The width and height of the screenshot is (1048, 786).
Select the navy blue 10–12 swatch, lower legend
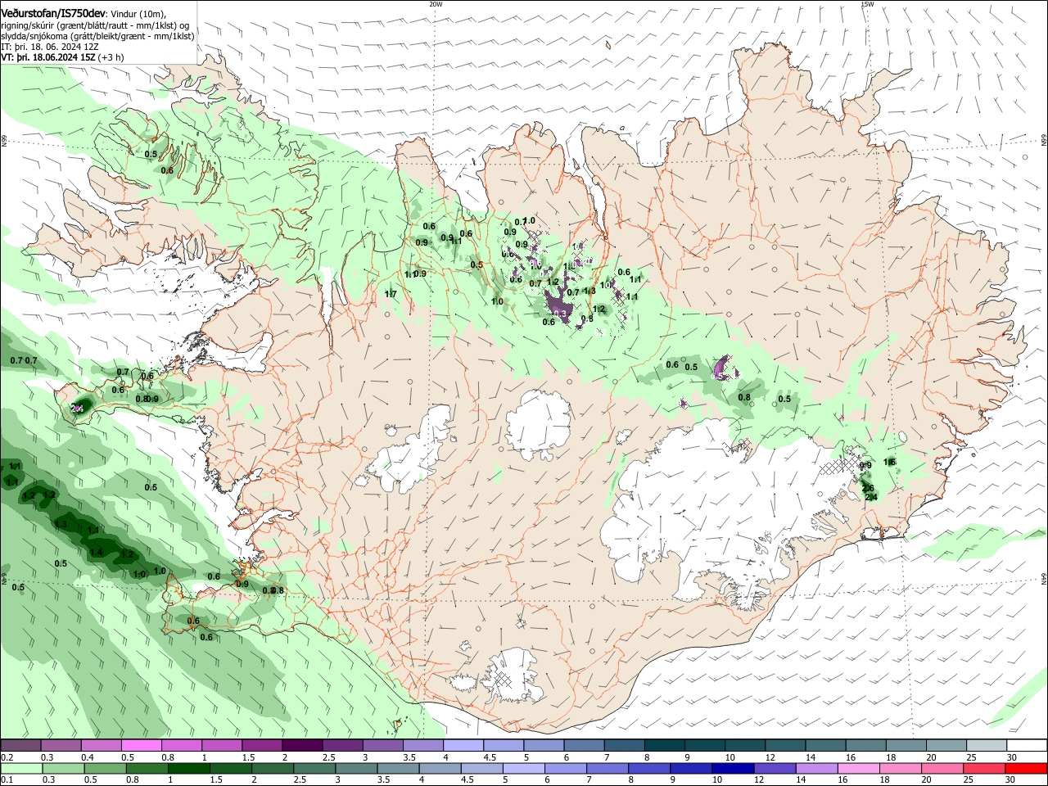pyautogui.click(x=734, y=768)
